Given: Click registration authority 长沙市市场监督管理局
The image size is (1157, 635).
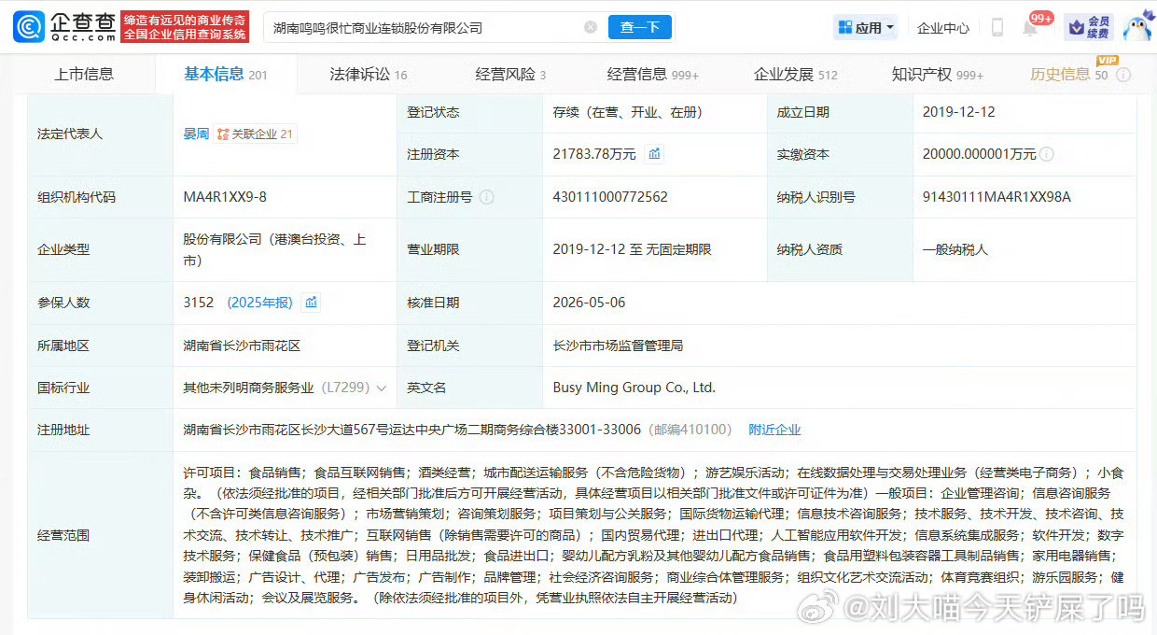Looking at the screenshot, I should tap(618, 346).
